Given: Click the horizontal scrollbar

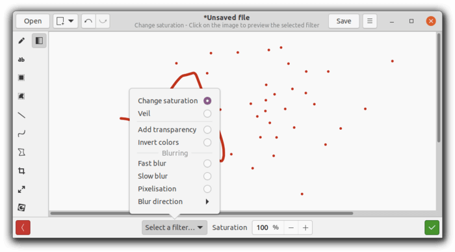Looking at the screenshot, I should (x=201, y=213).
